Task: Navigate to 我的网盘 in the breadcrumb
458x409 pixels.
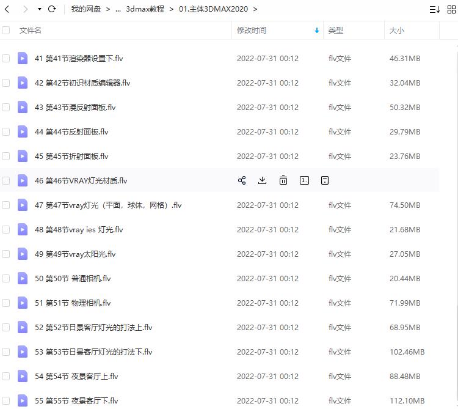Action: tap(85, 9)
